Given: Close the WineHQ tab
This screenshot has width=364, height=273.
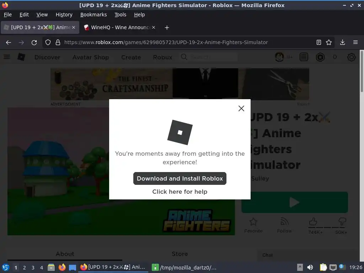Looking at the screenshot, I should coord(154,27).
